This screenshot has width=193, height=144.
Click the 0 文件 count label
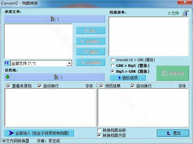pyautogui.click(x=174, y=13)
